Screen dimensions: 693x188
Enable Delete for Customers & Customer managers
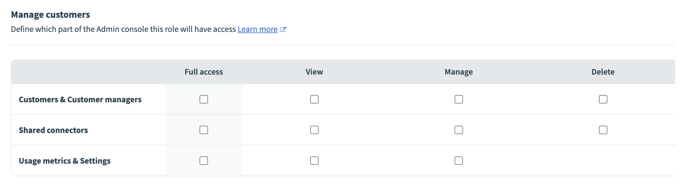point(603,99)
